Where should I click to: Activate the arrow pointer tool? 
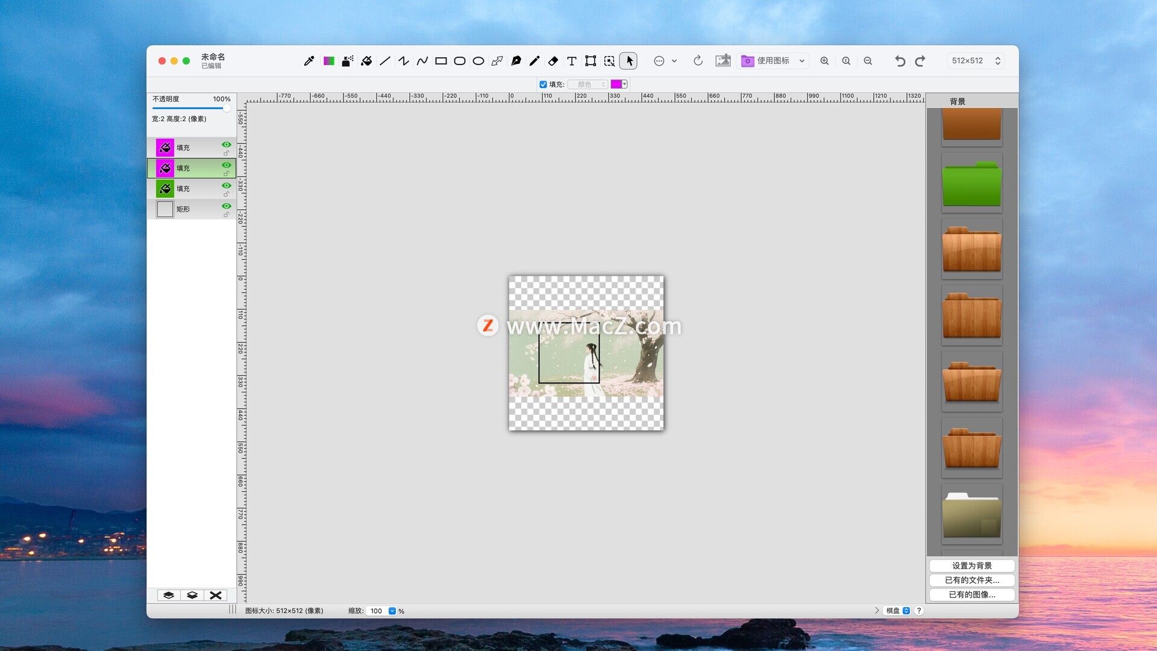(x=629, y=61)
